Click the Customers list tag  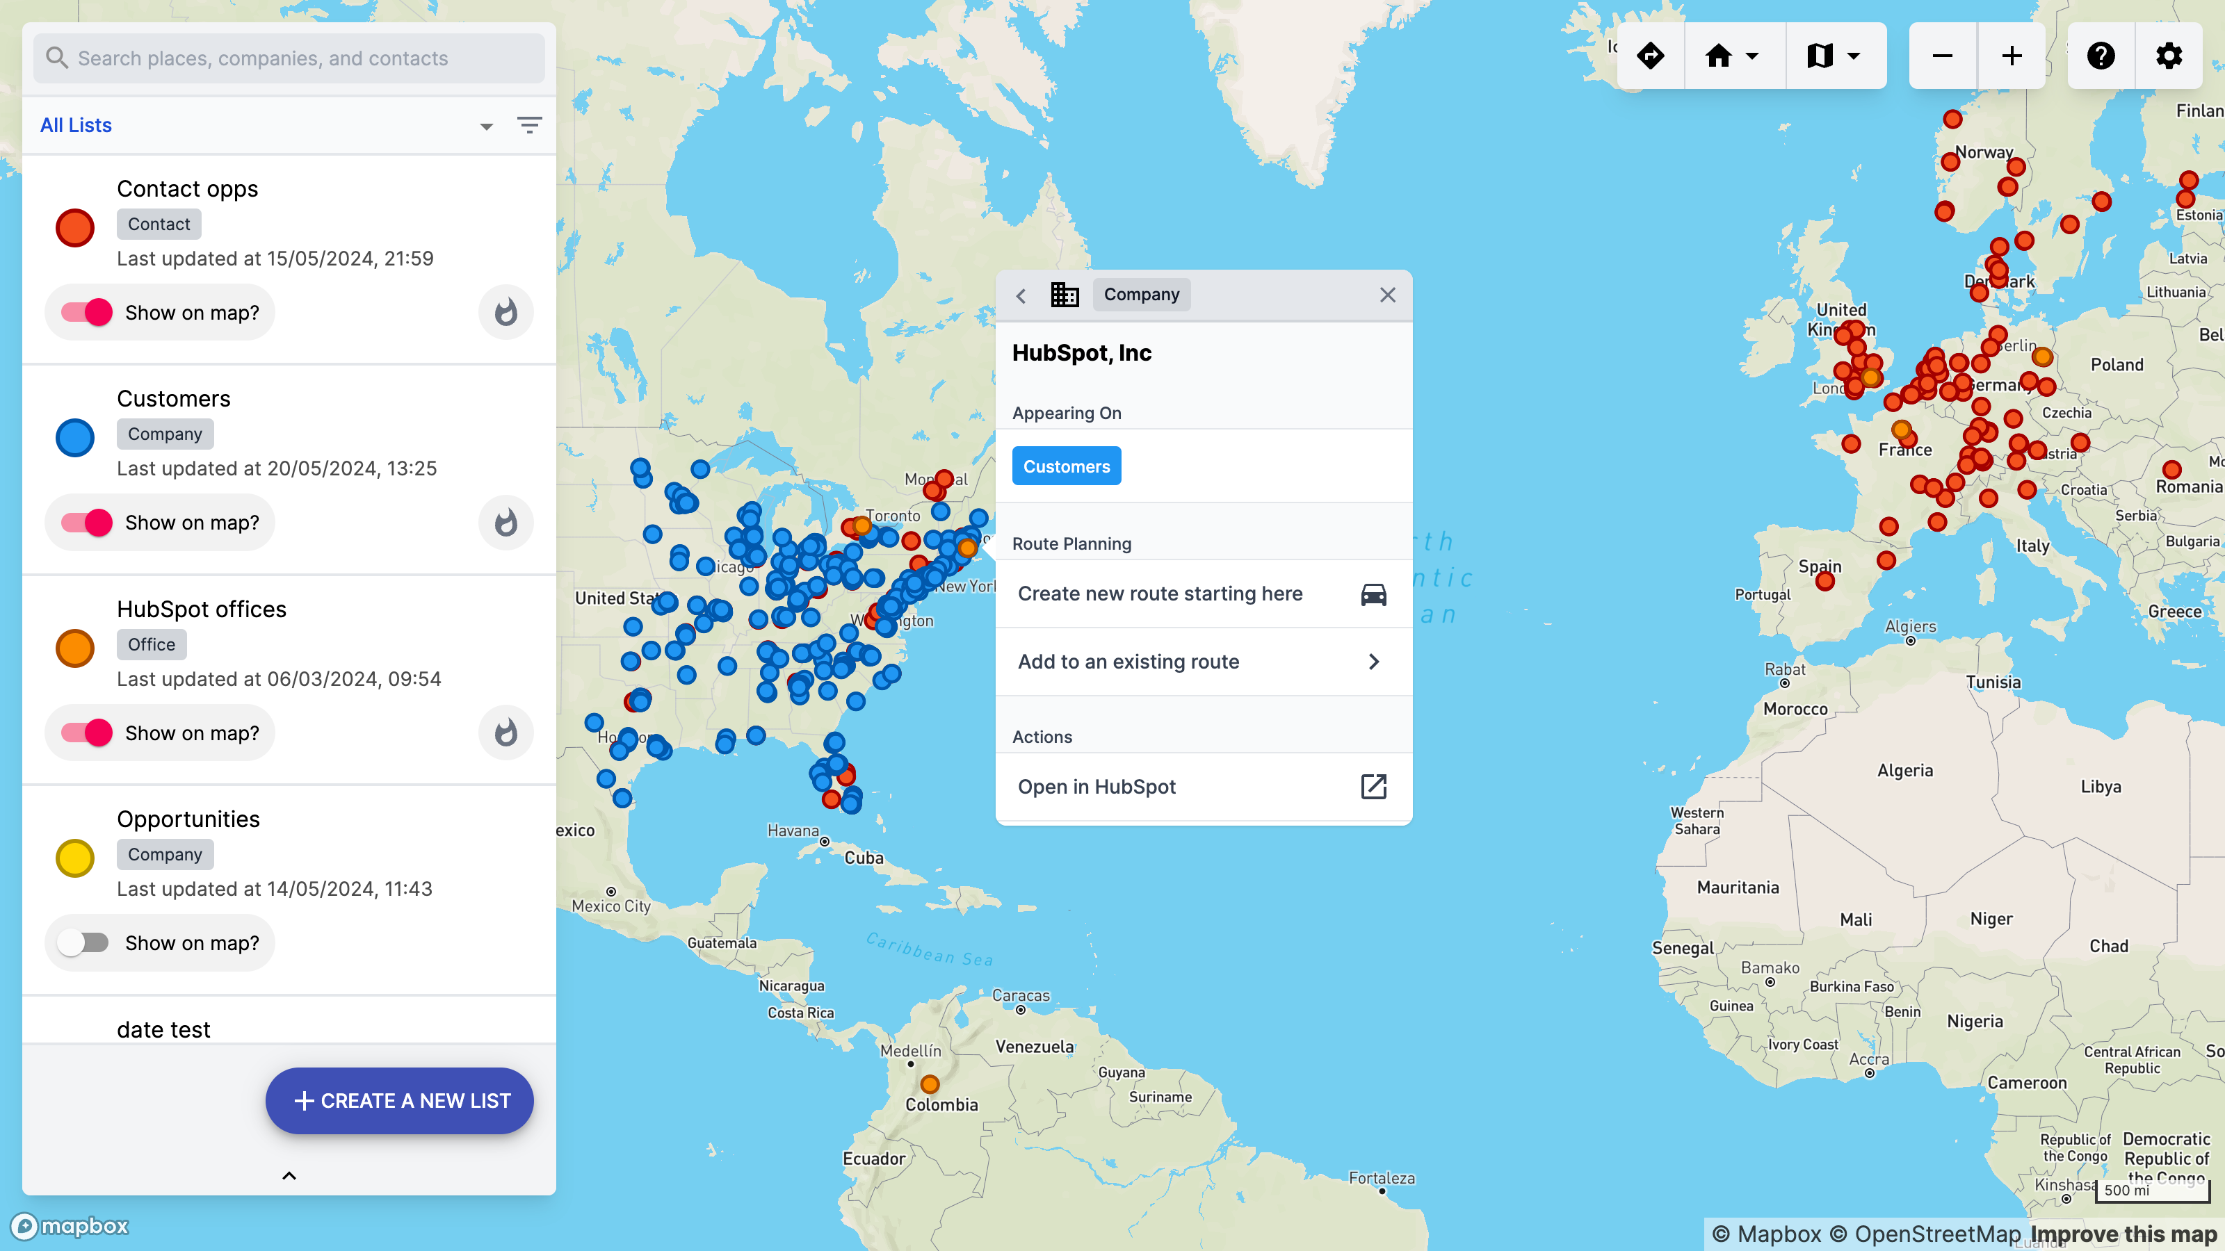(x=1067, y=466)
